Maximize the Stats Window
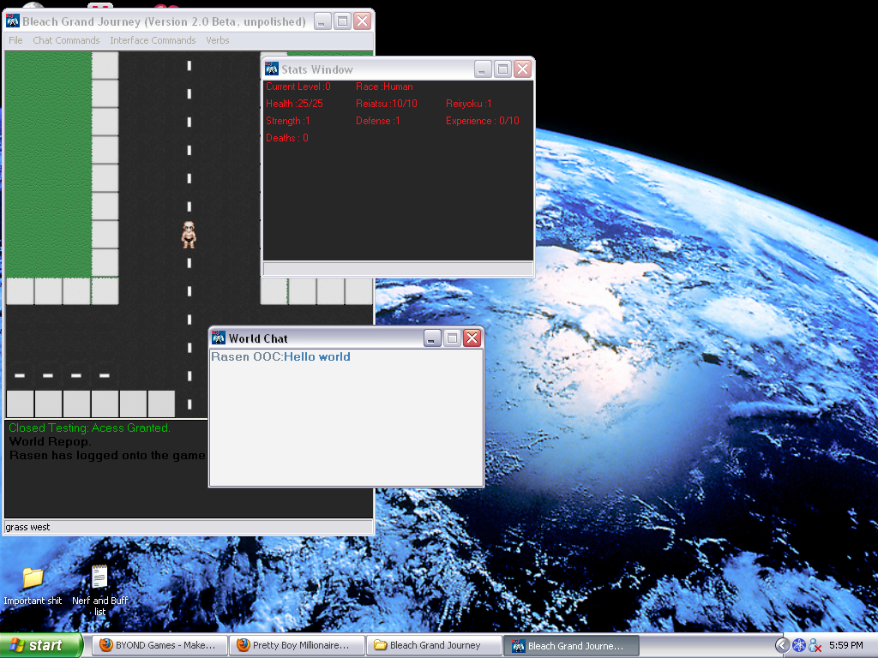Image resolution: width=878 pixels, height=658 pixels. [502, 69]
